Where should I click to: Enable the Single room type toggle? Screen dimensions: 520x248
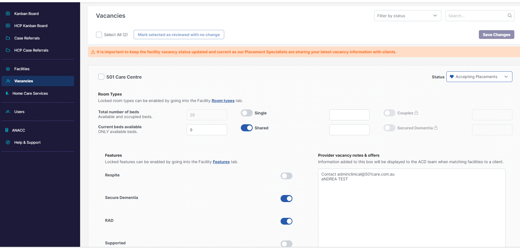click(x=247, y=113)
